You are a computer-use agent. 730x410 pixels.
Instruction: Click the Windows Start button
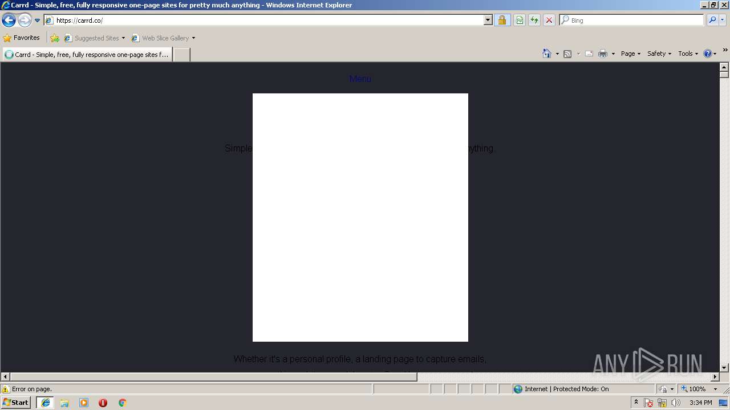[x=15, y=403]
